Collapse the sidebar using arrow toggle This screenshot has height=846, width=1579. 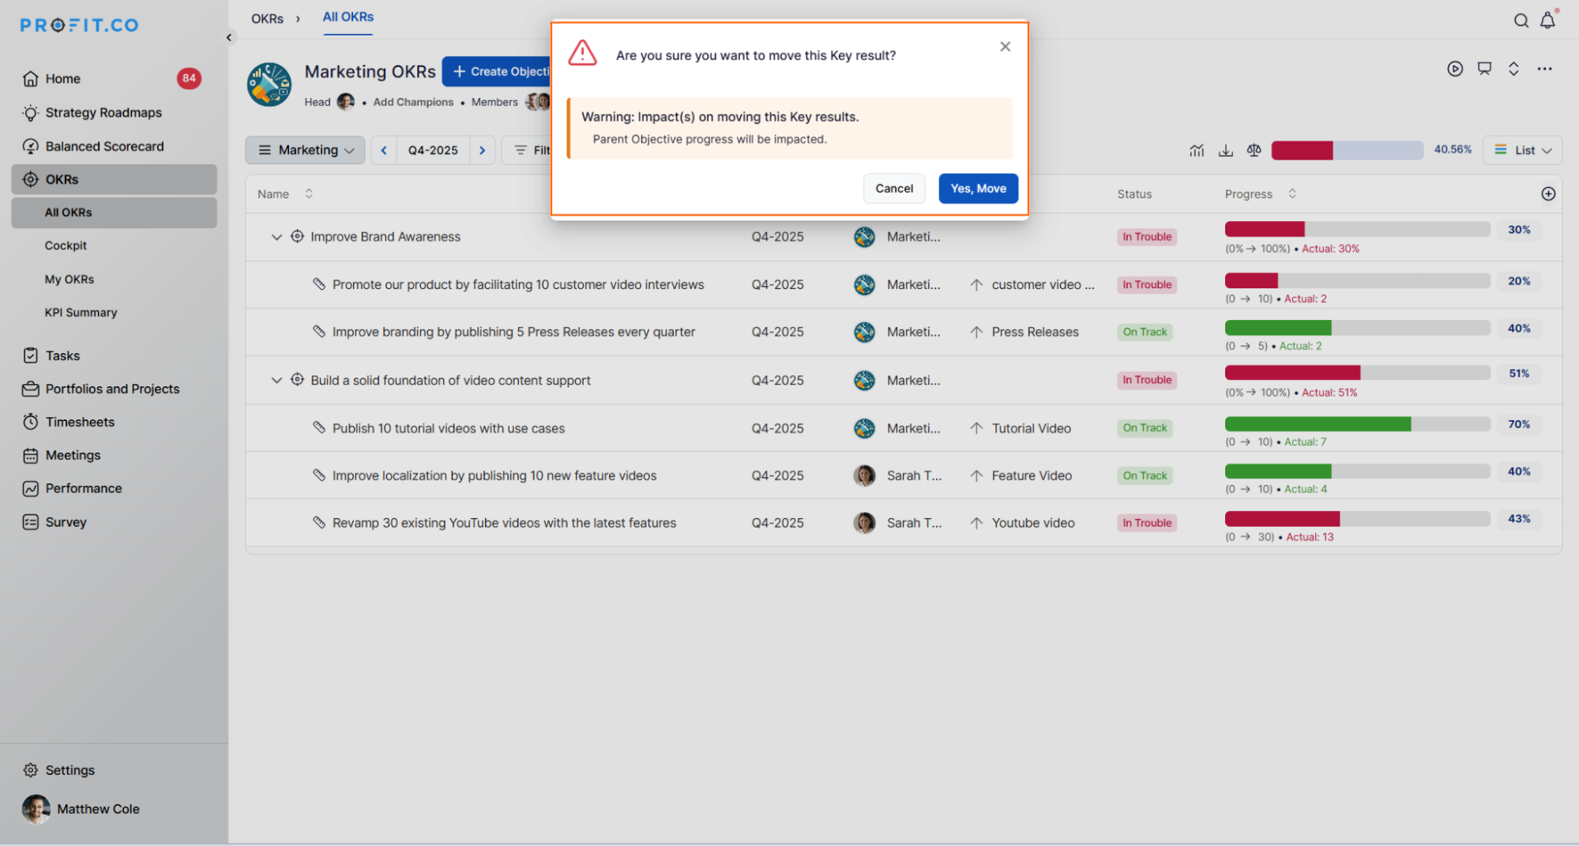coord(229,37)
